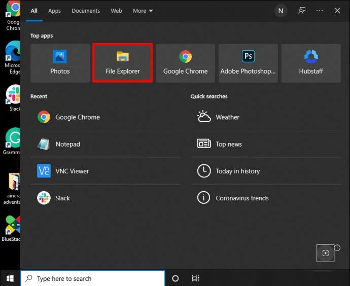Click the BlueStacks desktop shortcut
This screenshot has width=350, height=286.
11,228
